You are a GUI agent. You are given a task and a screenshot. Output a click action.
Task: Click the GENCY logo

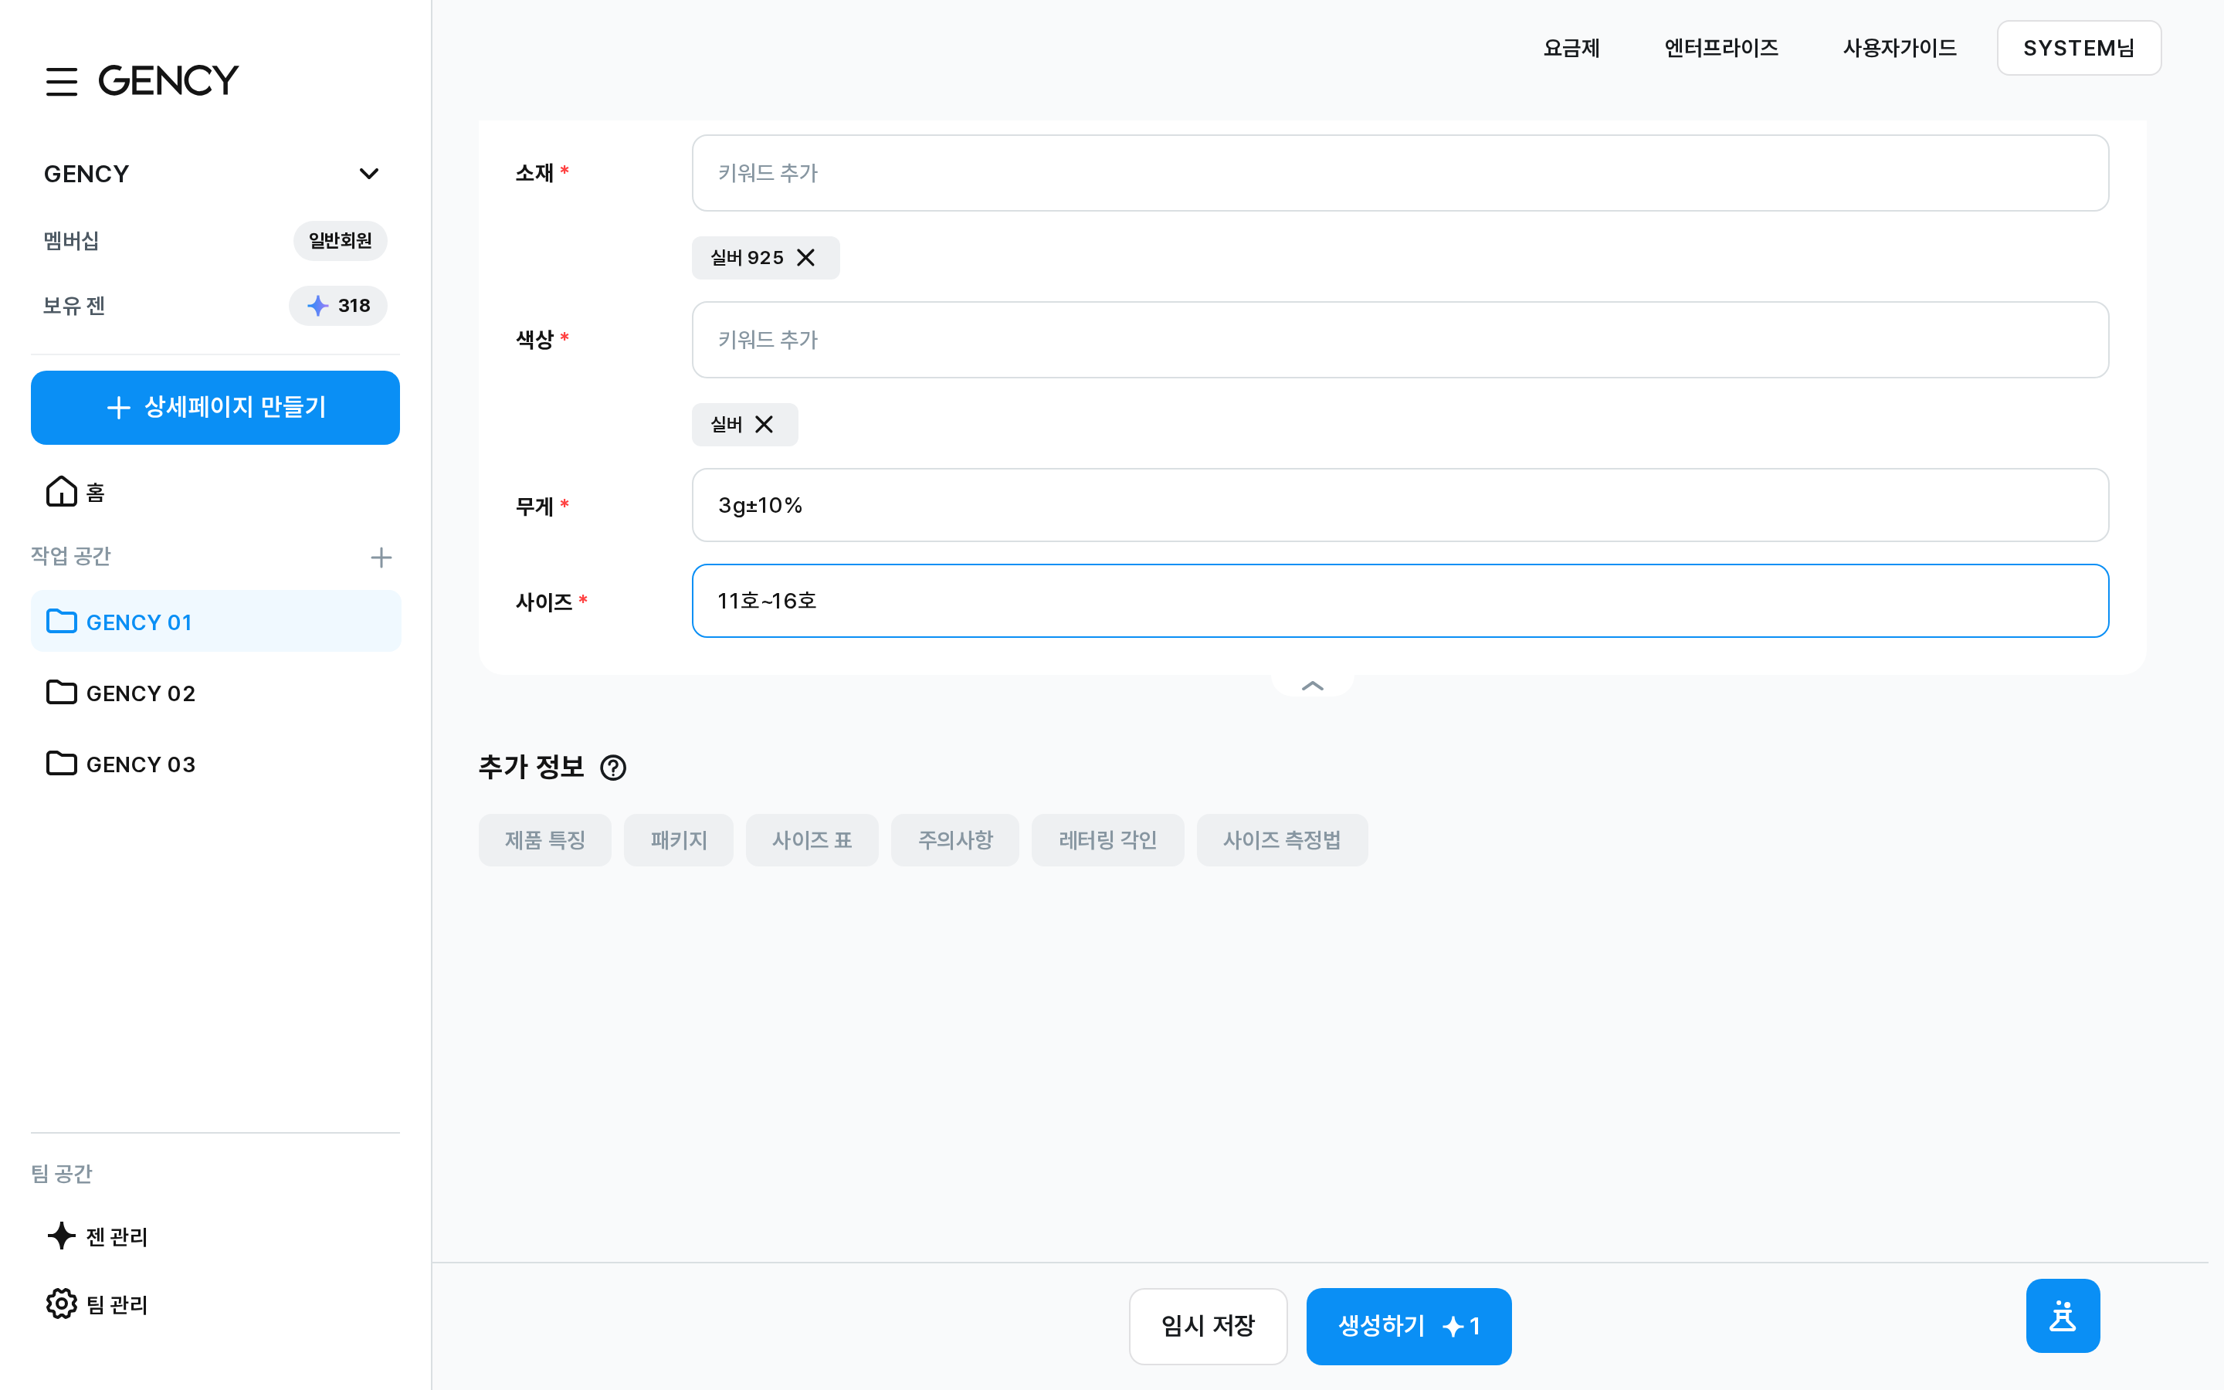168,81
